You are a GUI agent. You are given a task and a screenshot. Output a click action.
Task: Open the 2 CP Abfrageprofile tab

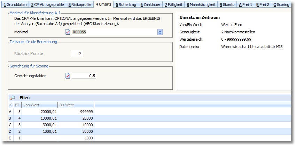tap(47, 5)
